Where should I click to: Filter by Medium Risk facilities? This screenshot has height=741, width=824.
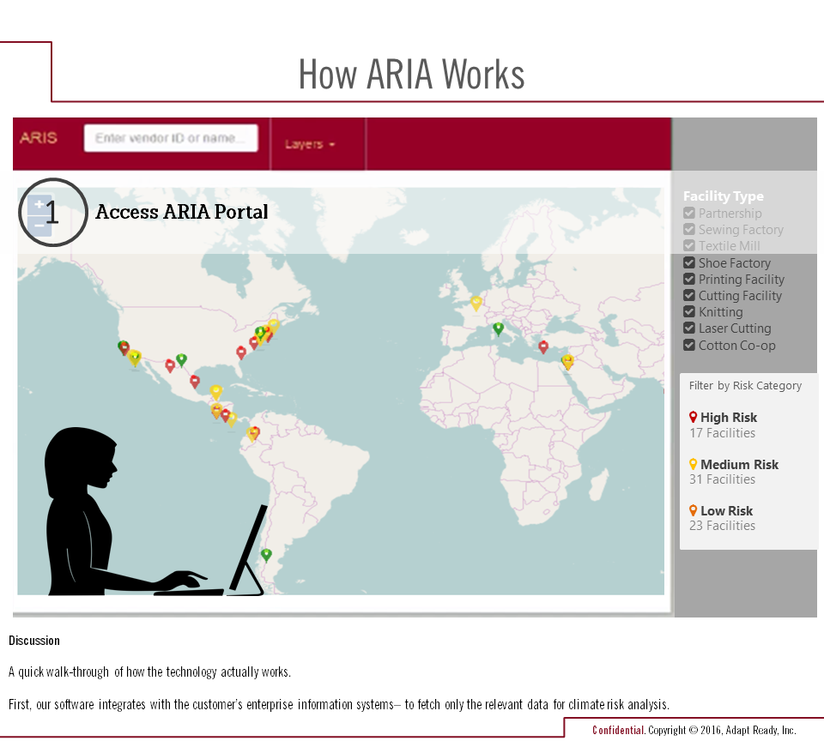click(738, 465)
